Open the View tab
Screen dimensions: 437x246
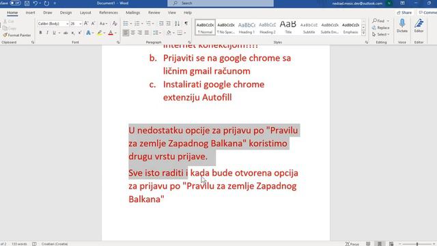click(171, 12)
